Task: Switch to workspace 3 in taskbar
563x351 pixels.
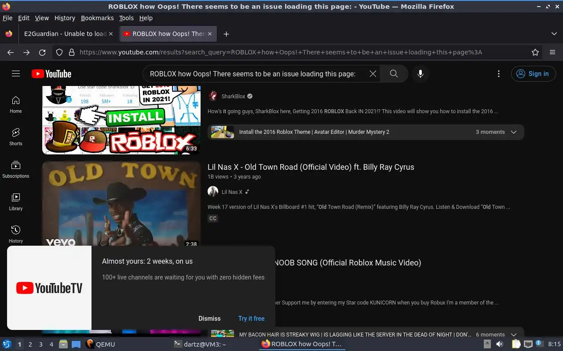Action: click(40, 344)
